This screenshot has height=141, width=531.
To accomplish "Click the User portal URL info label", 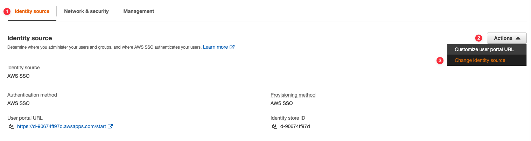I will pos(25,118).
